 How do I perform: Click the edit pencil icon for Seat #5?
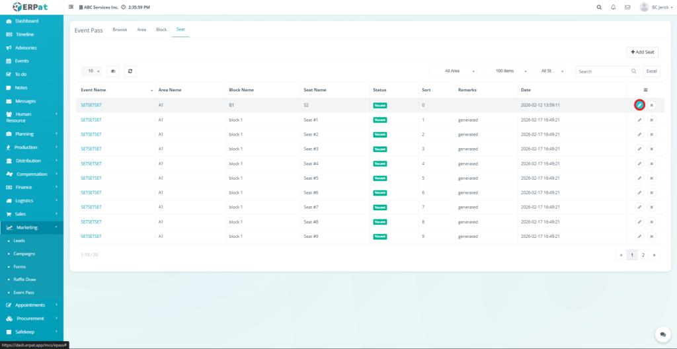[639, 178]
